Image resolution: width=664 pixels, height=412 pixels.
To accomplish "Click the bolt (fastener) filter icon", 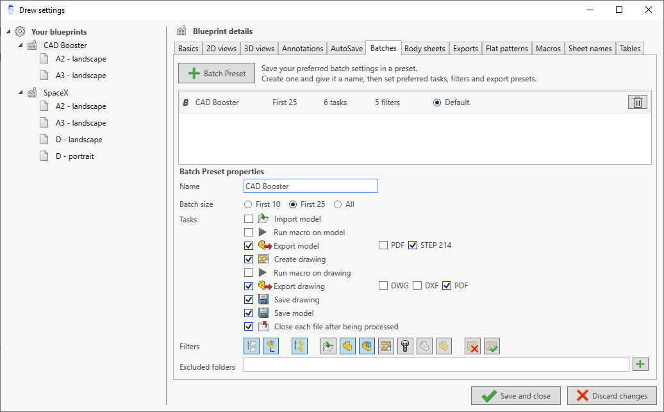I will 405,347.
